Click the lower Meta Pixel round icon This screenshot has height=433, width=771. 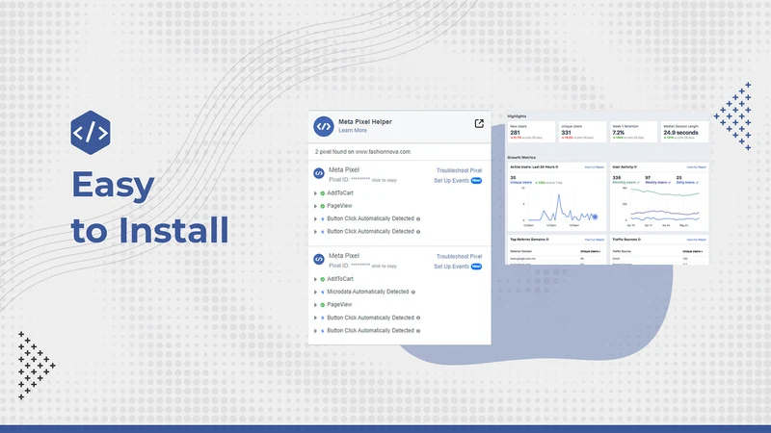pyautogui.click(x=319, y=259)
